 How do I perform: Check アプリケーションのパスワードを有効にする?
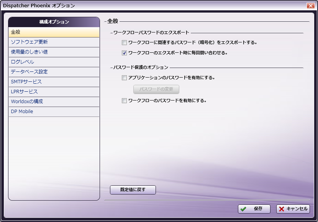pos(124,78)
